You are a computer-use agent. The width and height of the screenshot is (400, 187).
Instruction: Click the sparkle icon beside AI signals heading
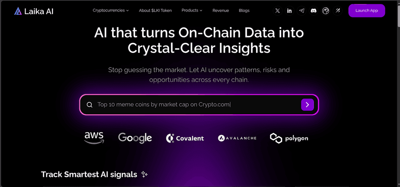(x=144, y=175)
